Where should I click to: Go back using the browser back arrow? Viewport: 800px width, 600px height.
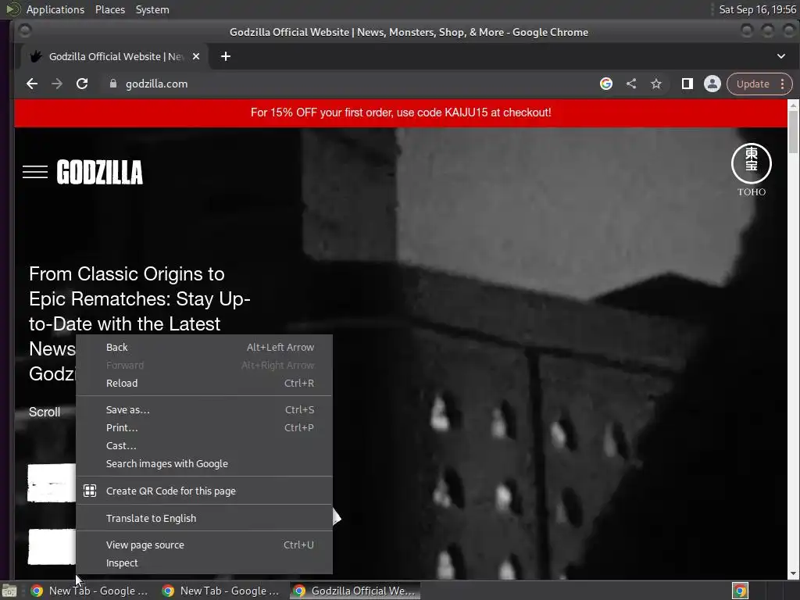coord(31,84)
